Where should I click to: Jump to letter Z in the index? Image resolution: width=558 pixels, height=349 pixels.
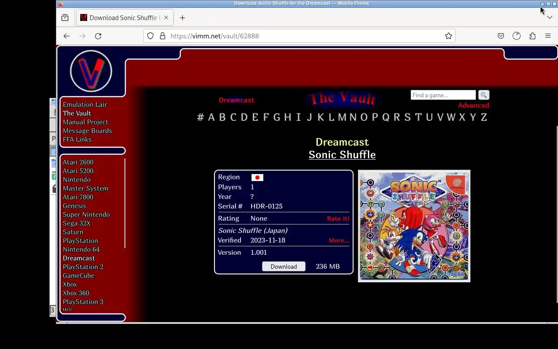tap(484, 117)
